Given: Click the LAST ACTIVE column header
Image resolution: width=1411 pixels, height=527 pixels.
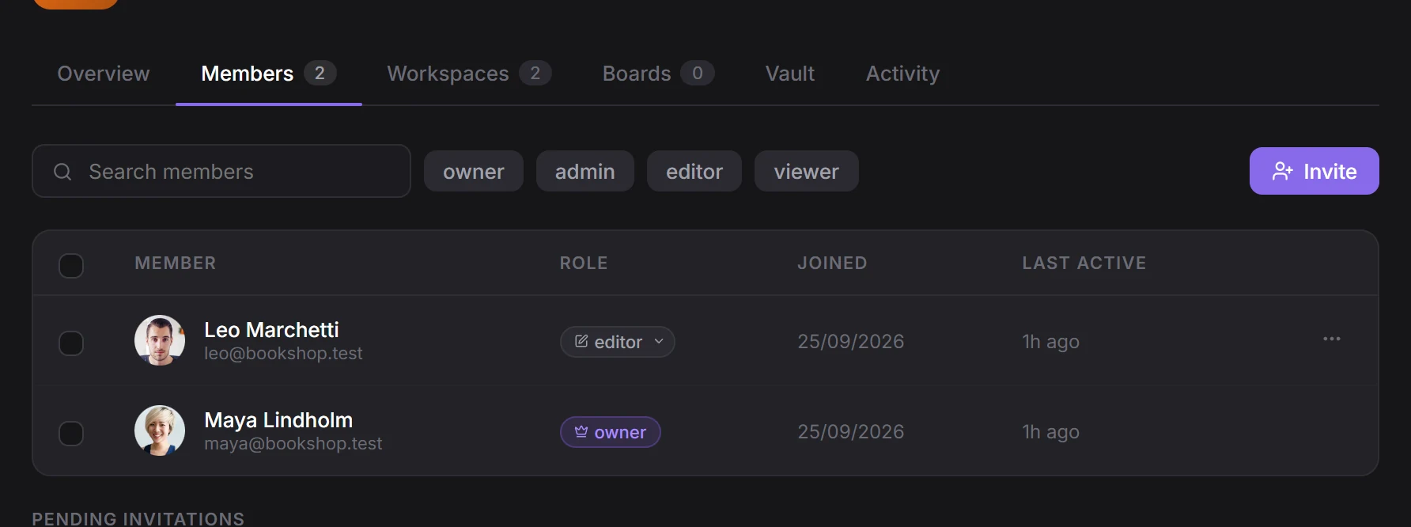Looking at the screenshot, I should (x=1084, y=263).
